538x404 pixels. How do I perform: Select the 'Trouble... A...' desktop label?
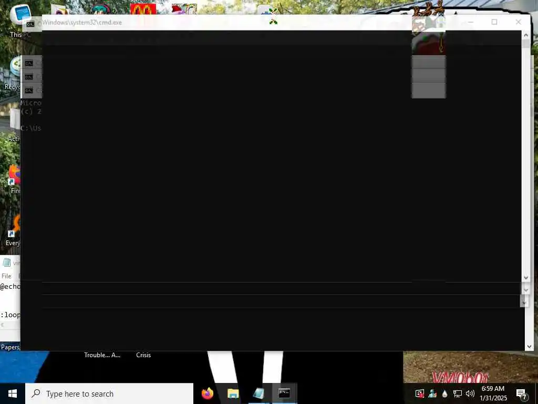point(102,355)
